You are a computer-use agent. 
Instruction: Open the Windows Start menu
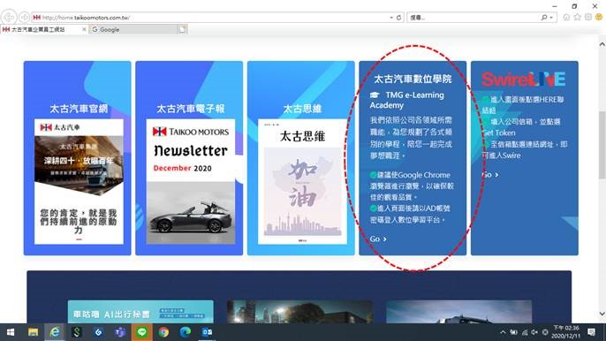[11, 332]
